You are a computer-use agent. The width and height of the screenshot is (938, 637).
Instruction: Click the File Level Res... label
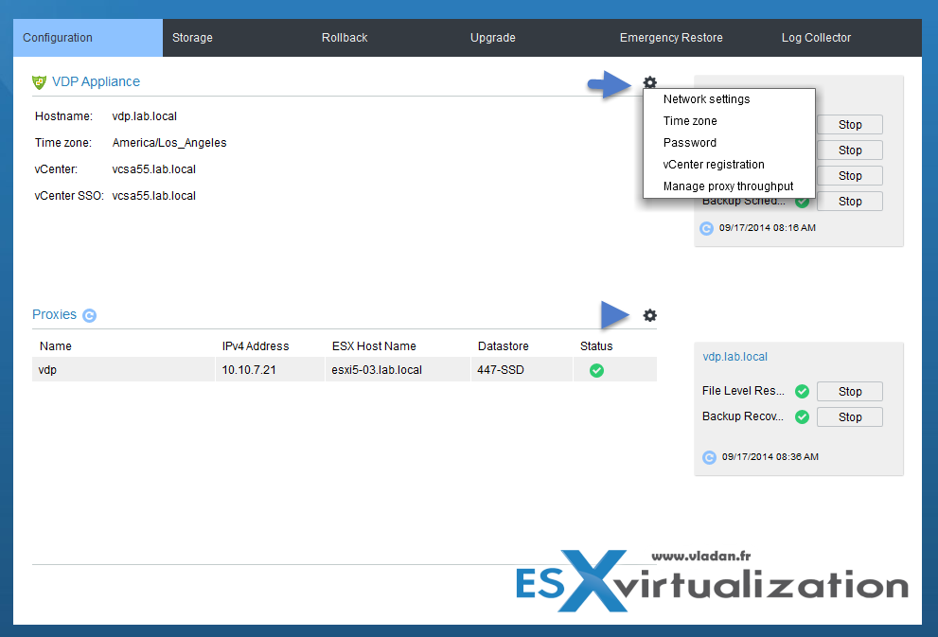[x=743, y=391]
